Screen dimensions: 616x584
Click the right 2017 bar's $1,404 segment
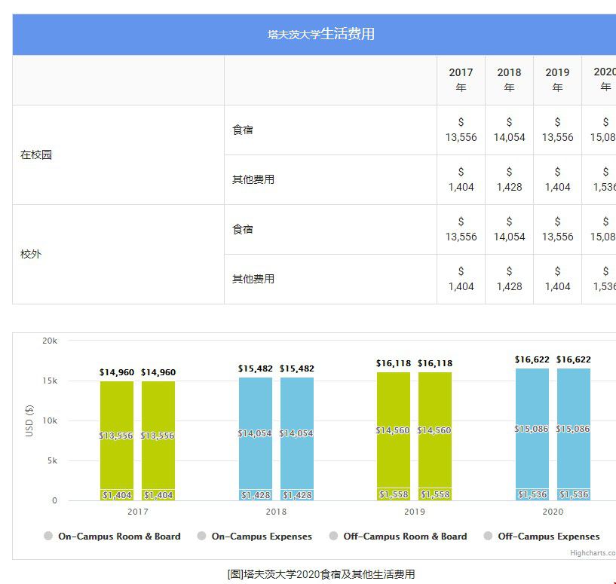[158, 495]
